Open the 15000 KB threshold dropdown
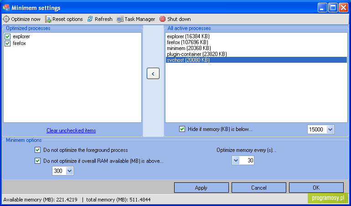This screenshot has width=351, height=206. click(330, 129)
